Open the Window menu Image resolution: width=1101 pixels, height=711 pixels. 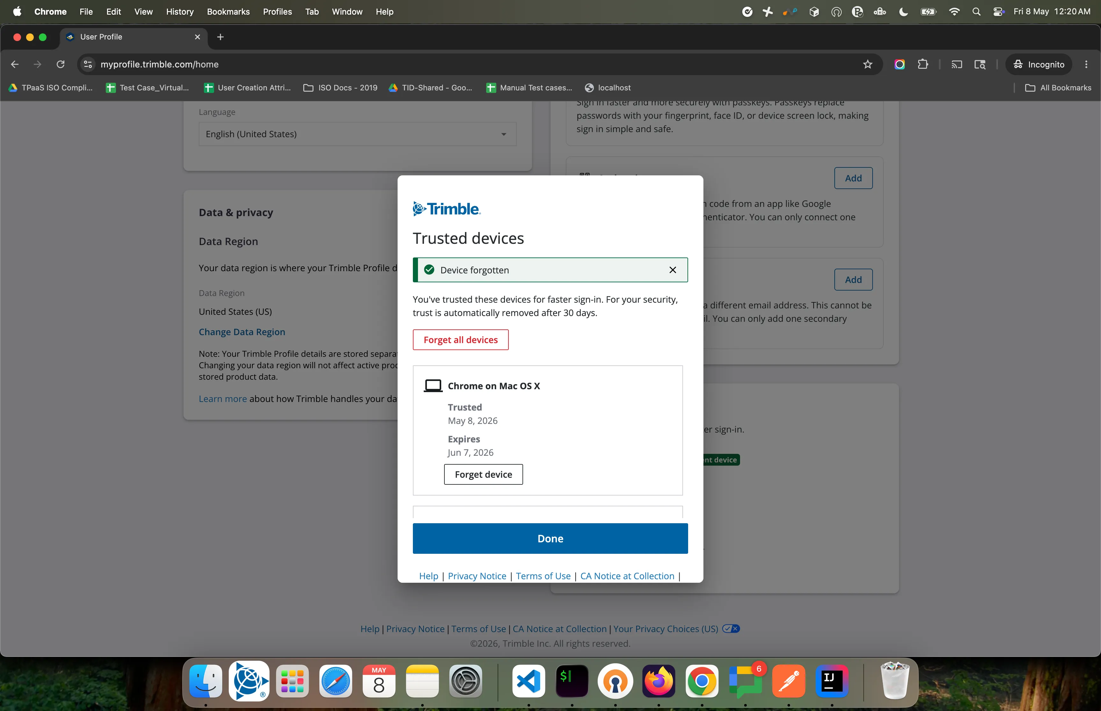(x=347, y=11)
